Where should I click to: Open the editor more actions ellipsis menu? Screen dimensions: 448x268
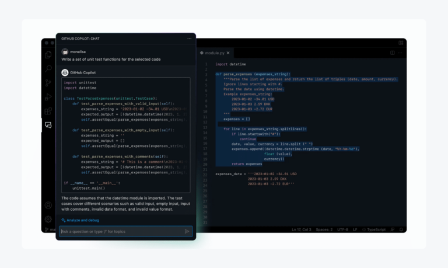click(x=401, y=53)
